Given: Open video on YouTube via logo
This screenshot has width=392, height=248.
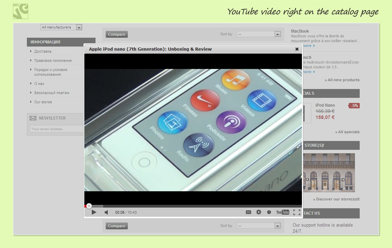Looking at the screenshot, I should click(x=283, y=212).
